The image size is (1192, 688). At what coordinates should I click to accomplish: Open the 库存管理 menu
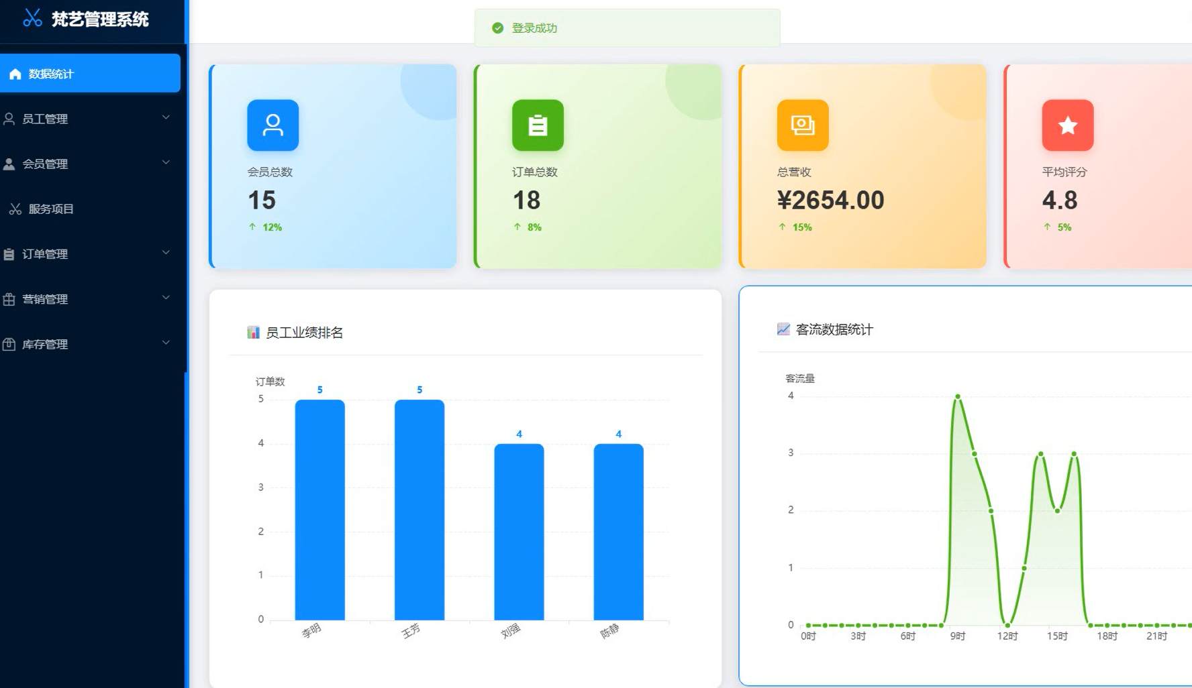[x=90, y=343]
